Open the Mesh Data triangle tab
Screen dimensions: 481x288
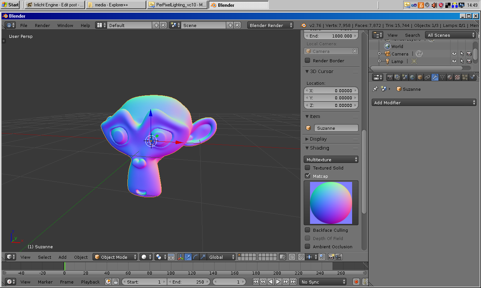pos(442,77)
